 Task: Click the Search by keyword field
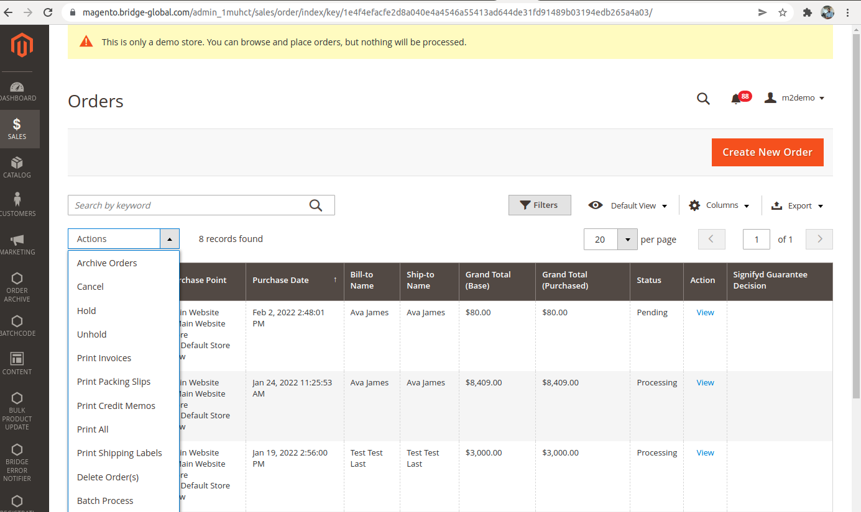pos(190,205)
